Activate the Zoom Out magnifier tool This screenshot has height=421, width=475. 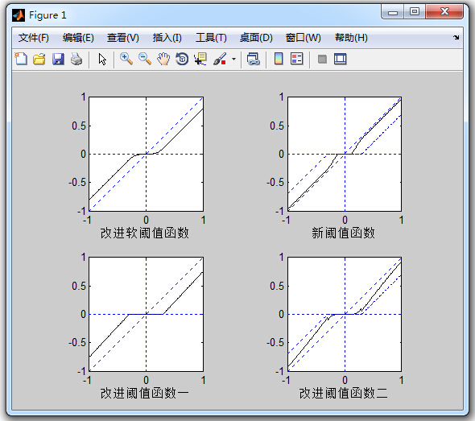(x=145, y=59)
